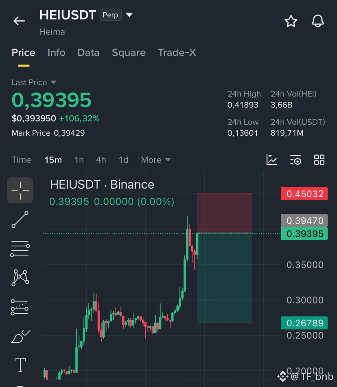Open chart indicators icon
The height and width of the screenshot is (387, 337).
271,160
